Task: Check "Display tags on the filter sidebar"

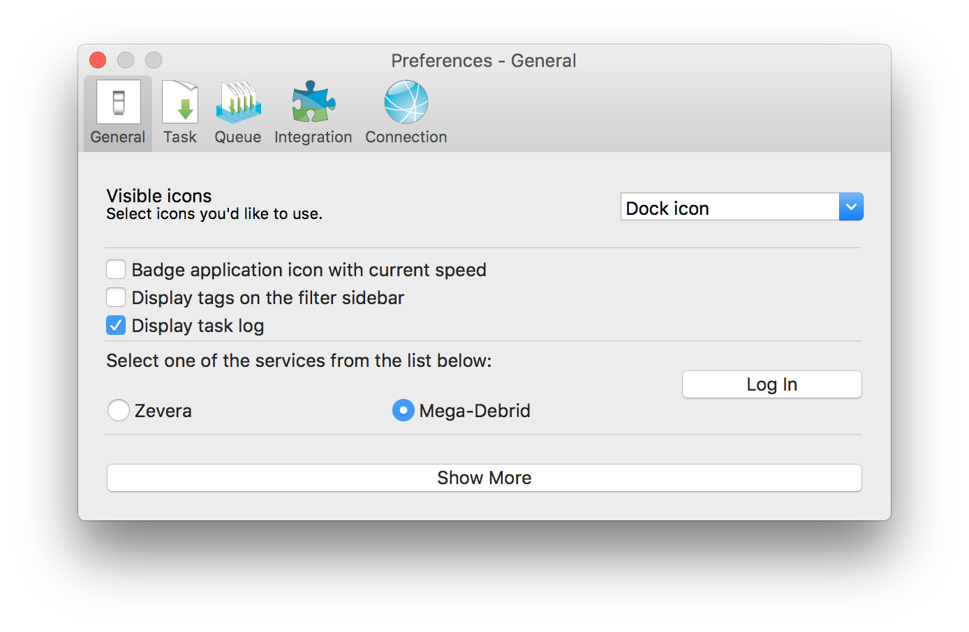Action: [116, 297]
